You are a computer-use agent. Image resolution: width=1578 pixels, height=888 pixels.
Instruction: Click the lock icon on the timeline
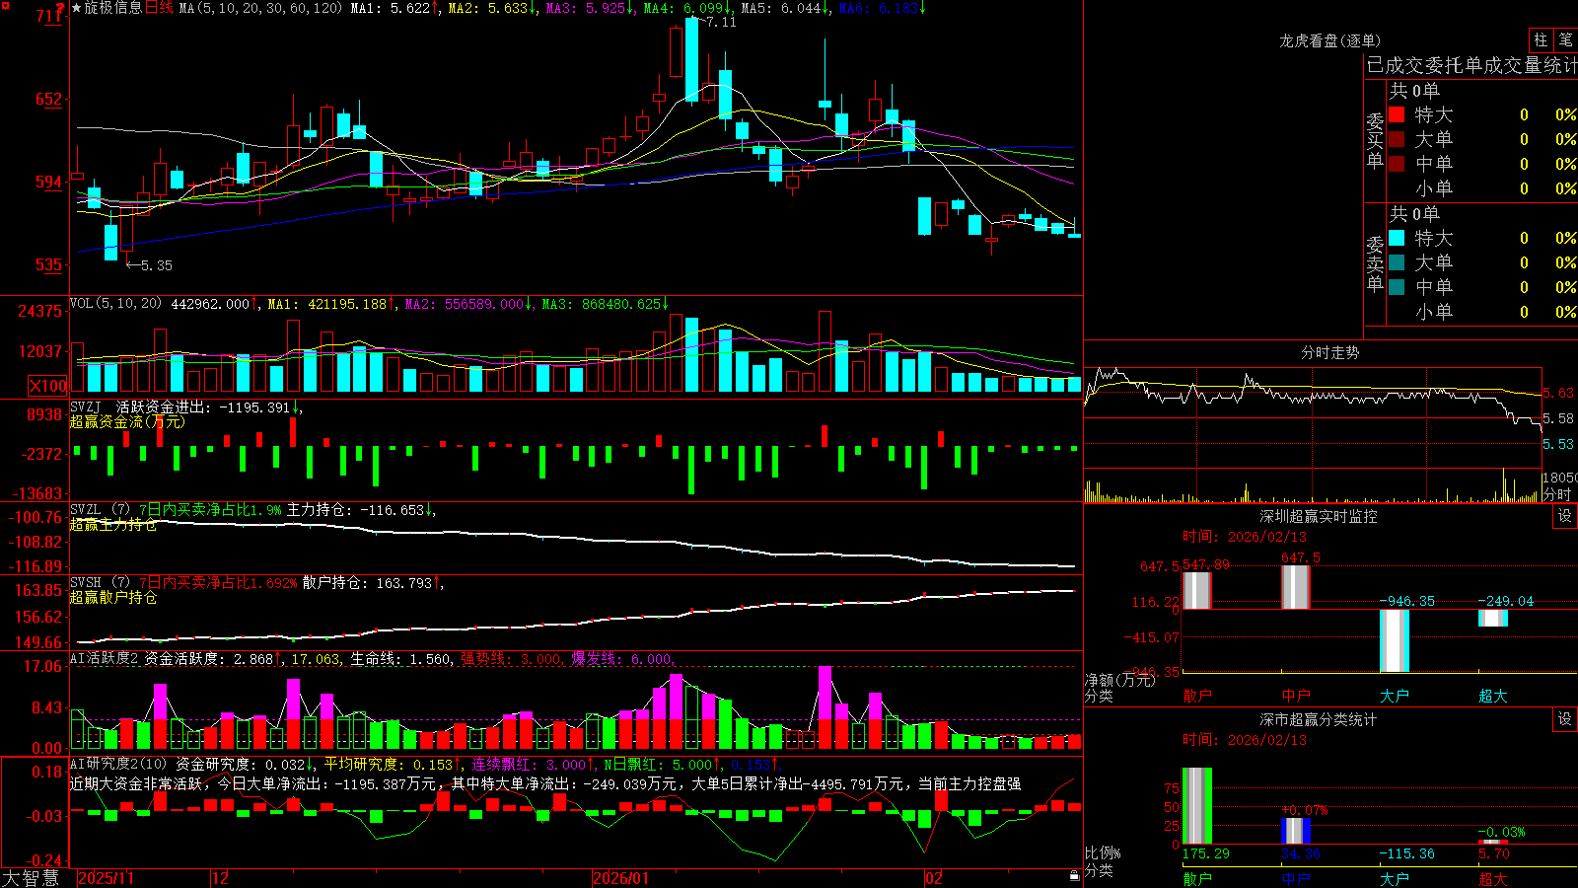pos(1075,876)
